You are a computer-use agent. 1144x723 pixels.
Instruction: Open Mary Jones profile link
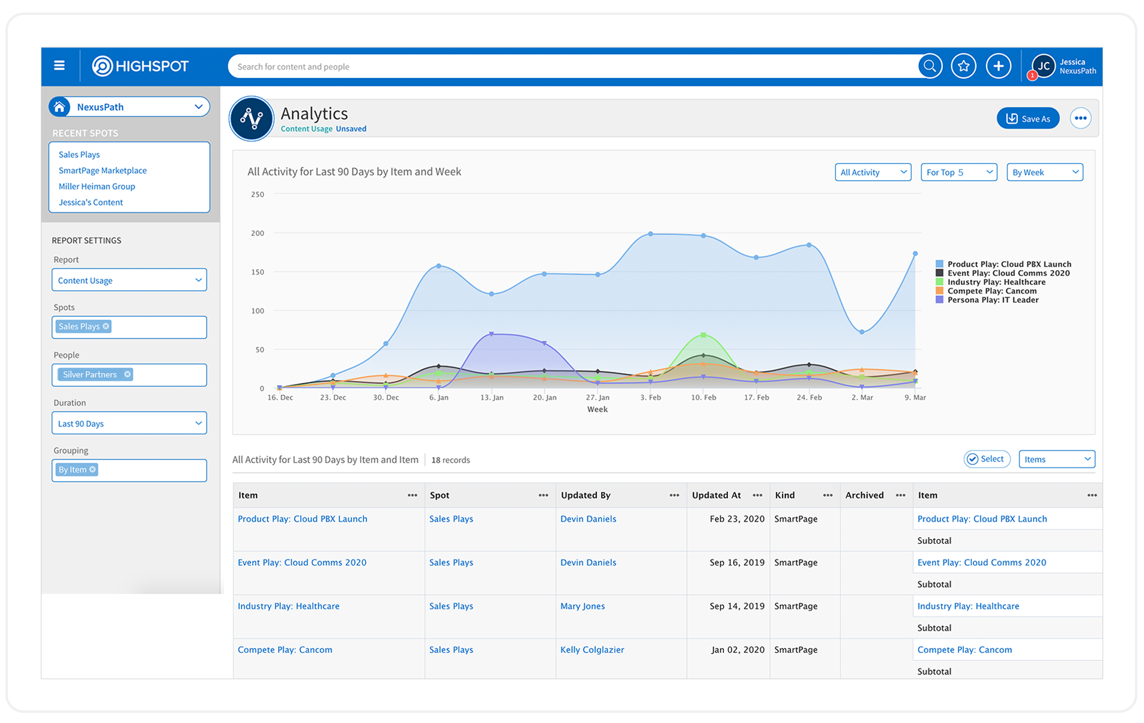[x=583, y=606]
